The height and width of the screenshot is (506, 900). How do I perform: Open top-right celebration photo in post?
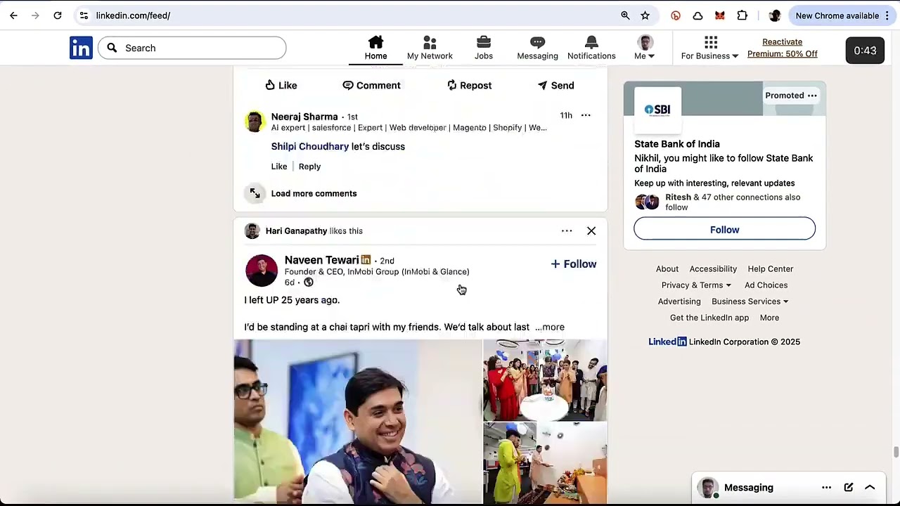[x=545, y=380]
